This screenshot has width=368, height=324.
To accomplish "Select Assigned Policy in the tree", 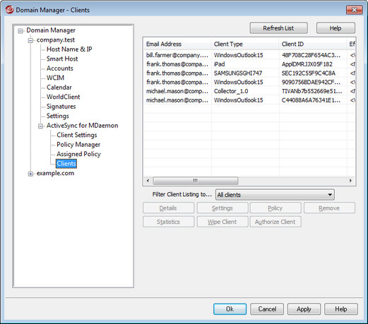I will pos(78,154).
